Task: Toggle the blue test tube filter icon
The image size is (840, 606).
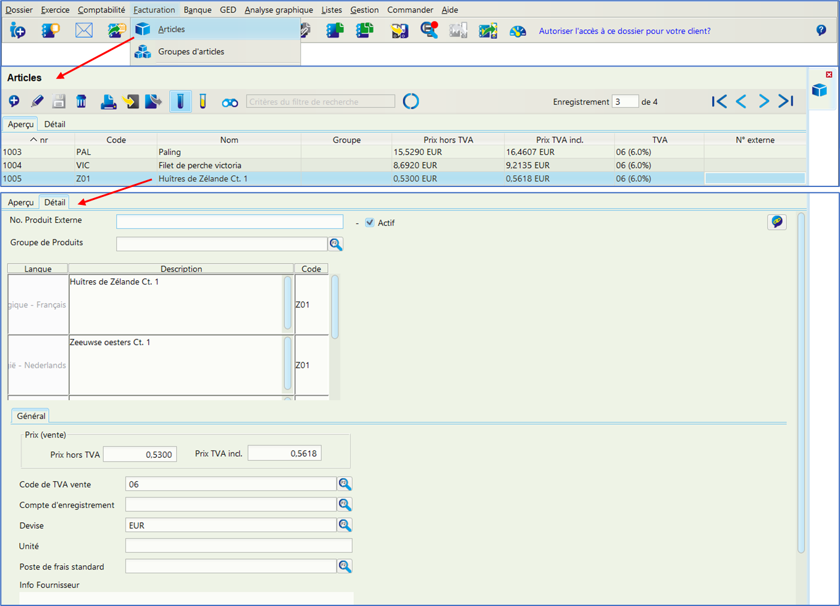Action: point(180,101)
